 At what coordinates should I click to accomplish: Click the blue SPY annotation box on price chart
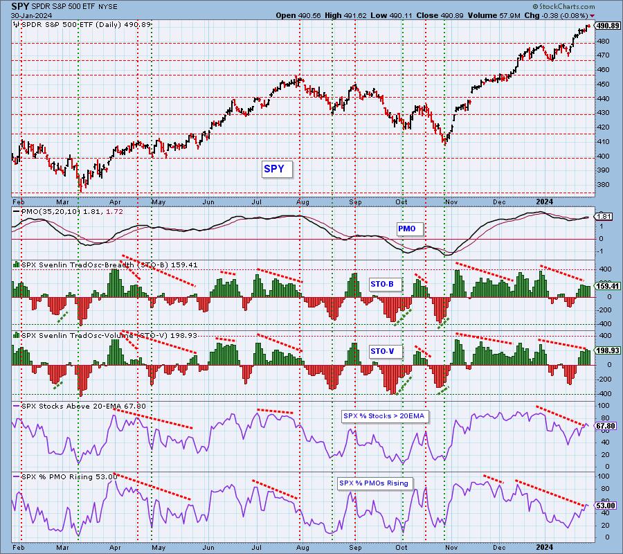coord(277,169)
